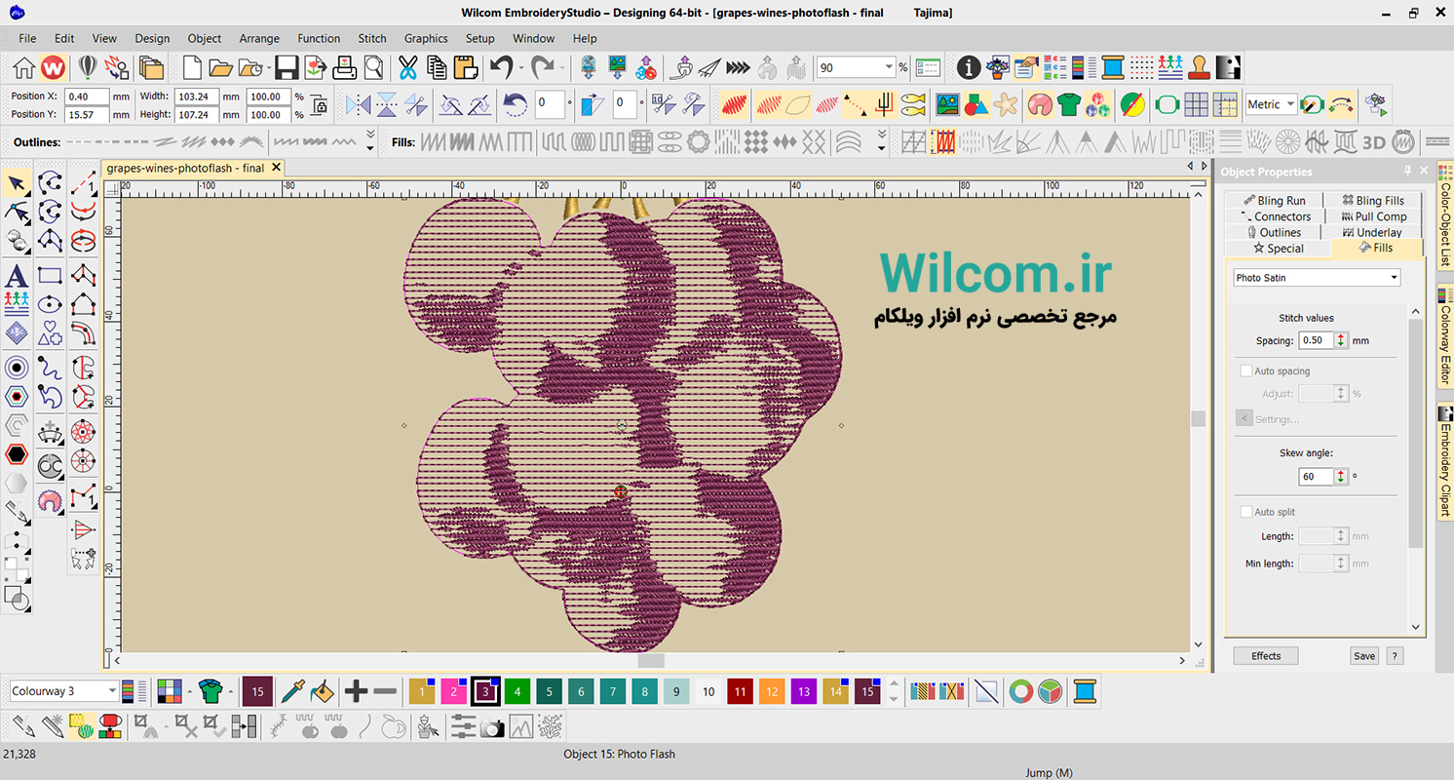Switch to the Underlay tab
The width and height of the screenshot is (1454, 780).
(1372, 232)
